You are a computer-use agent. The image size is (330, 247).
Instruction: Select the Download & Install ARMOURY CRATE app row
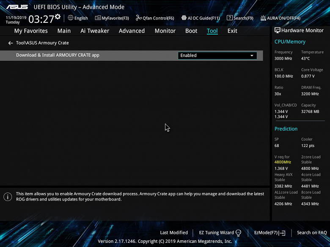pos(131,55)
